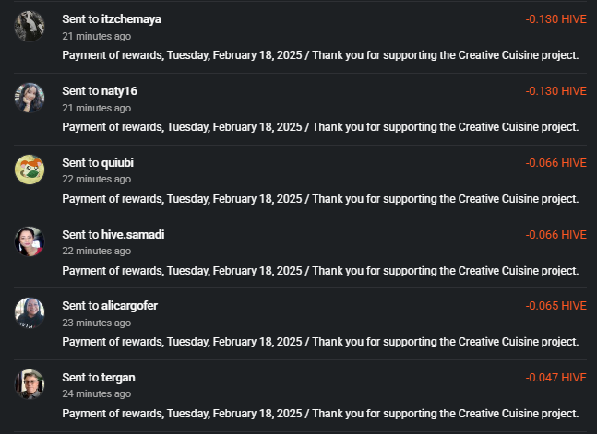Visit the hive.samadi username link

(x=133, y=235)
